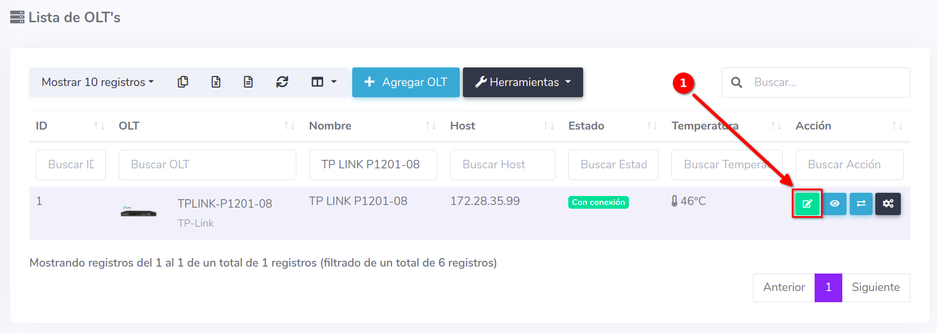Click the OLT device thumbnail image

pos(138,212)
